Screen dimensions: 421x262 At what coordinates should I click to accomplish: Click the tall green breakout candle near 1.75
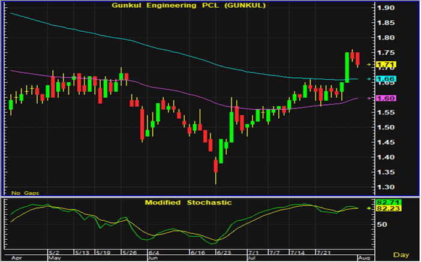pyautogui.click(x=347, y=67)
